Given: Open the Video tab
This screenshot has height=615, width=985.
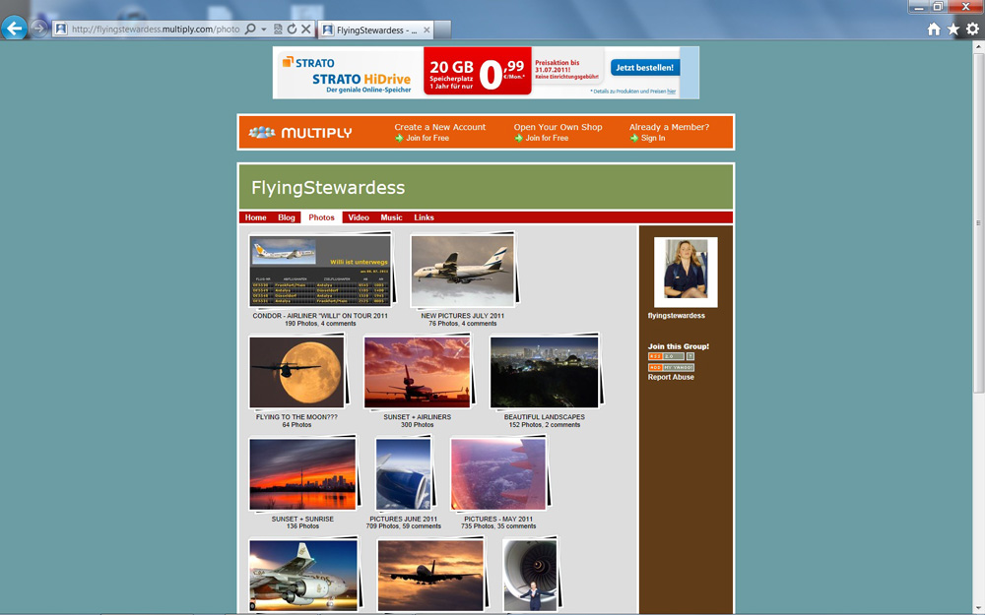Looking at the screenshot, I should (x=359, y=217).
